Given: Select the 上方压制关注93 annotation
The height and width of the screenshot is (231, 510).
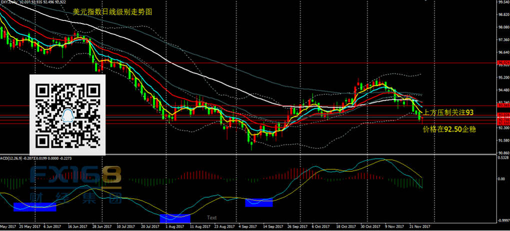Looking at the screenshot, I should pyautogui.click(x=448, y=113).
